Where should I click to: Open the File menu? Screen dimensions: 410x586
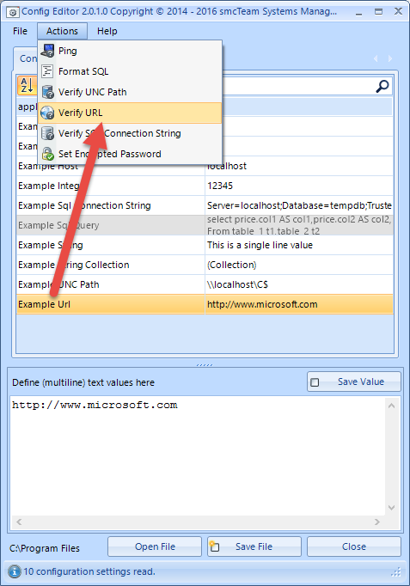[x=20, y=31]
